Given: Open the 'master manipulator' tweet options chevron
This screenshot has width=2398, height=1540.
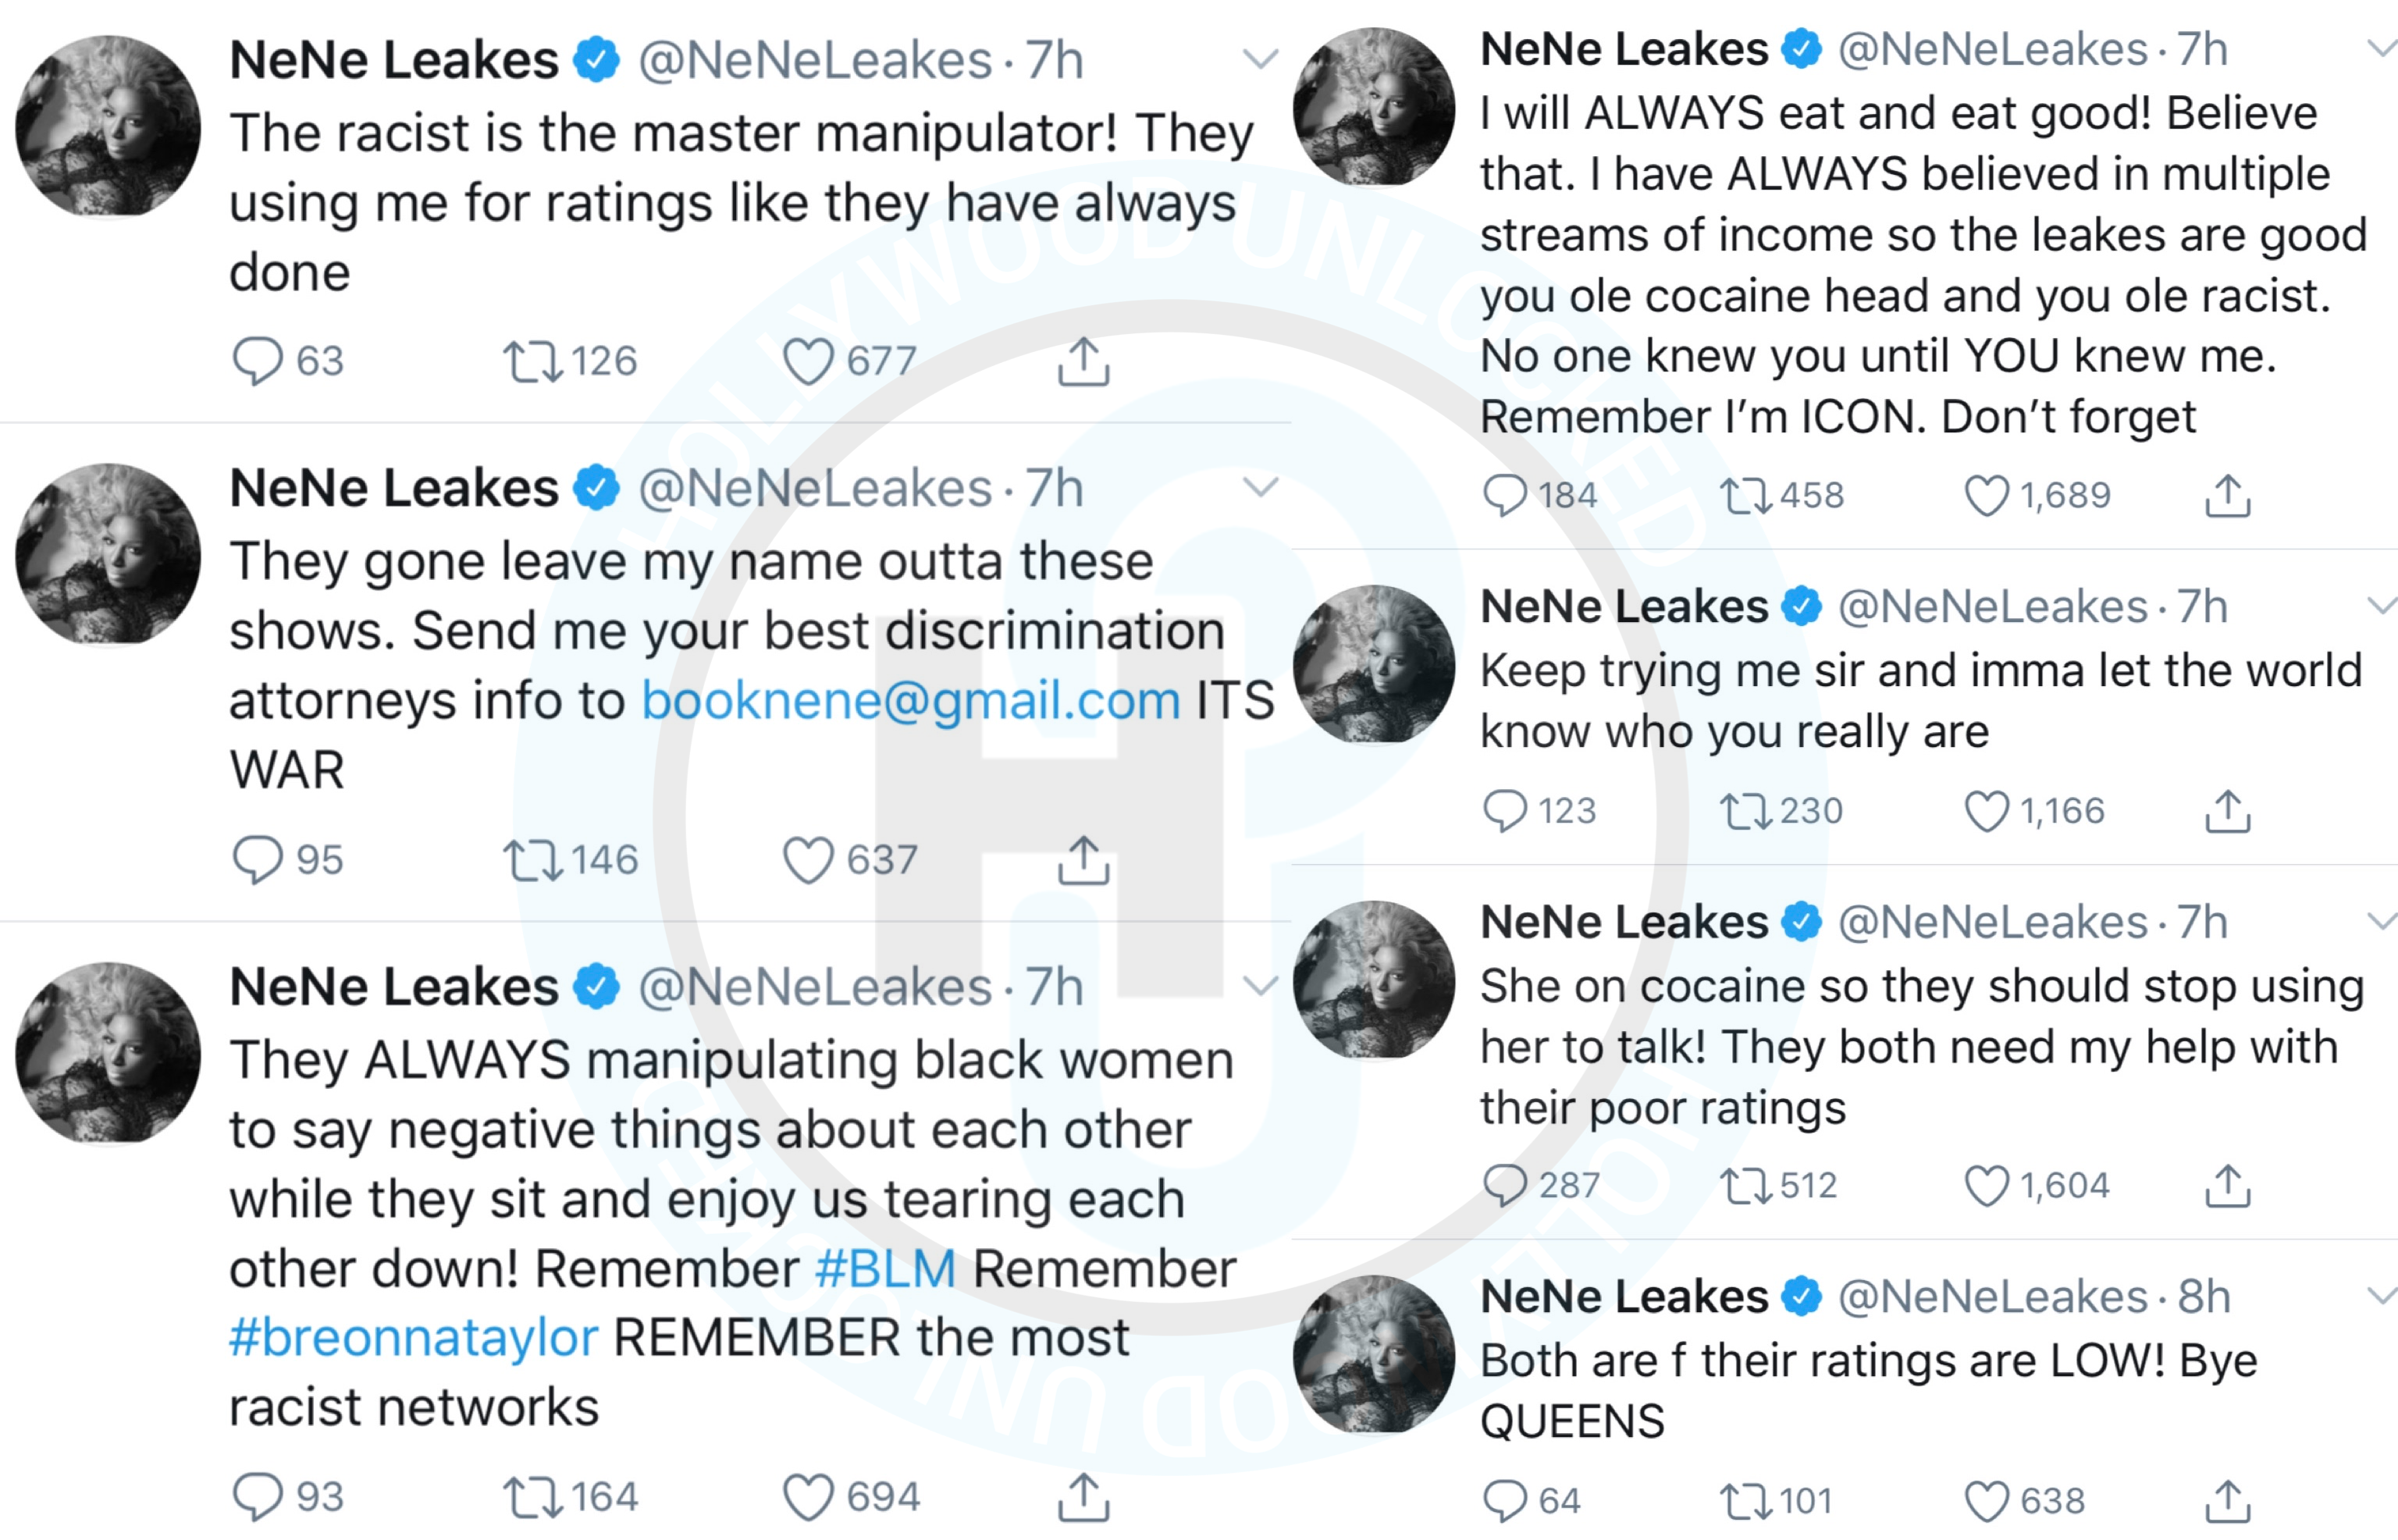Looking at the screenshot, I should 1260,59.
